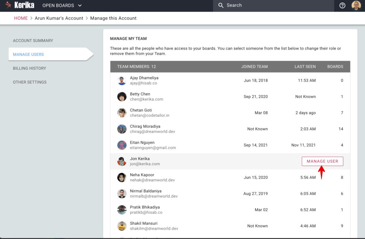
Task: Open the Account Summary tab
Action: tap(33, 41)
